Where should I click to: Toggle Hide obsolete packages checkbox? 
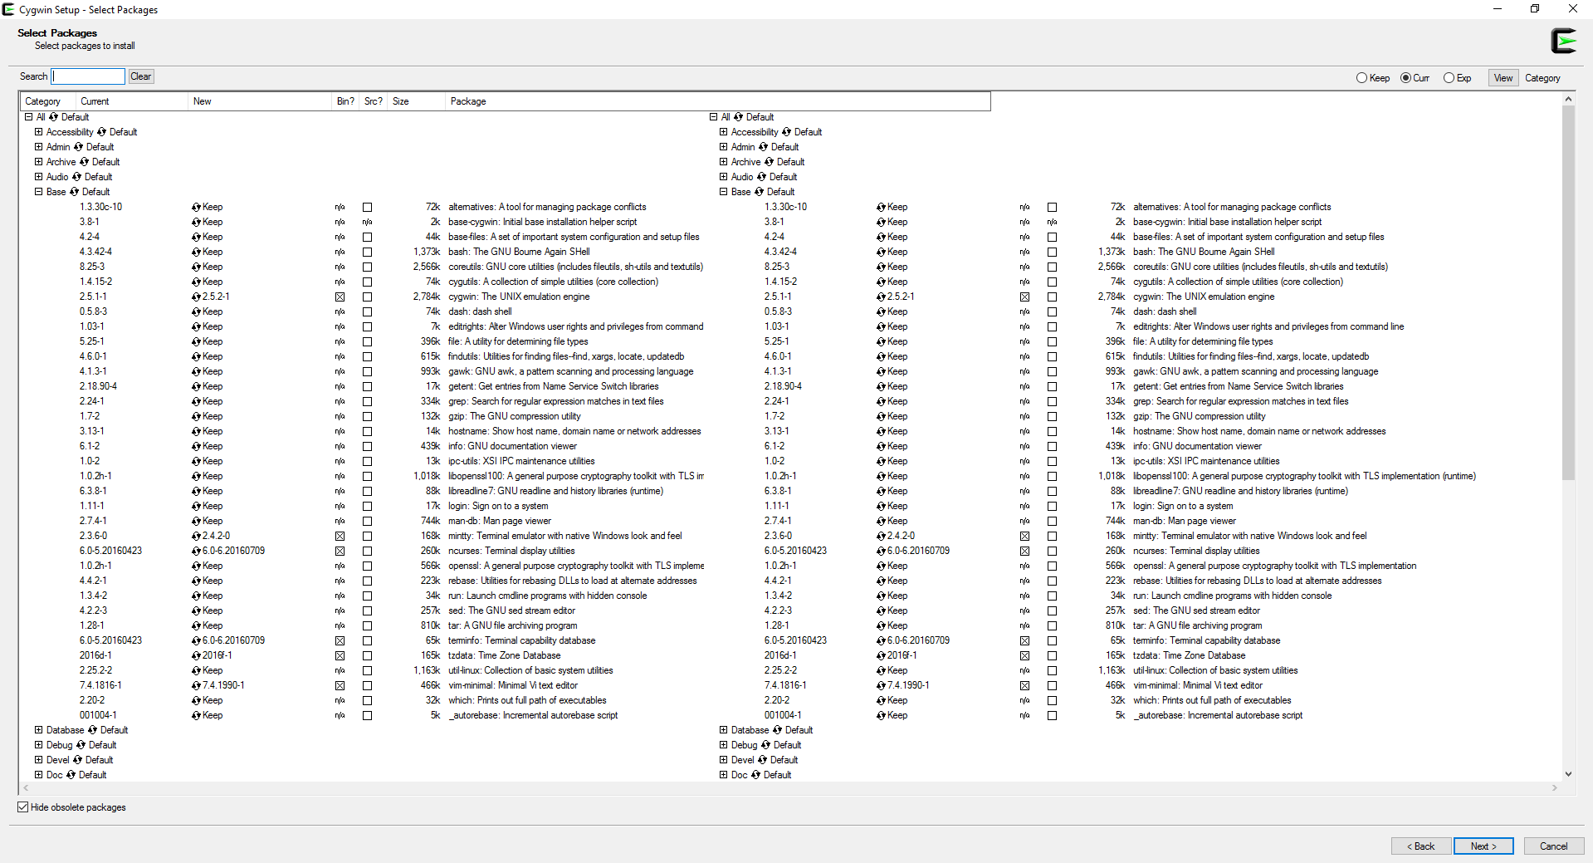click(x=23, y=807)
